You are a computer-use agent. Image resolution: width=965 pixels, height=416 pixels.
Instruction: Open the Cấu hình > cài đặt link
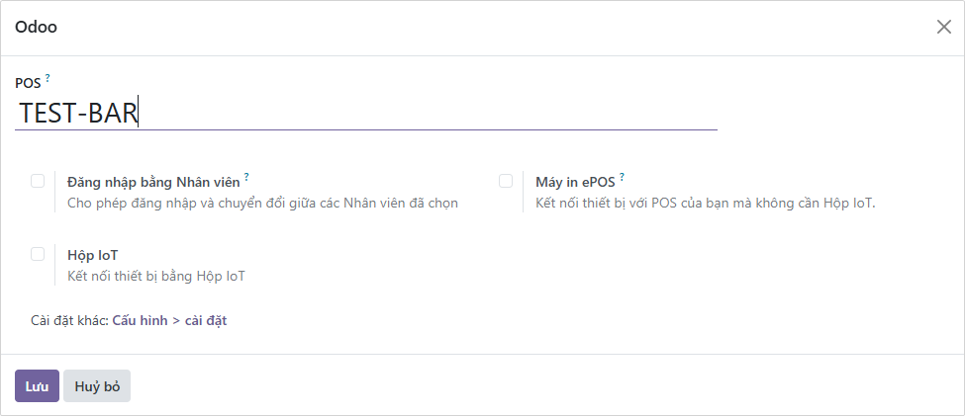(x=170, y=320)
